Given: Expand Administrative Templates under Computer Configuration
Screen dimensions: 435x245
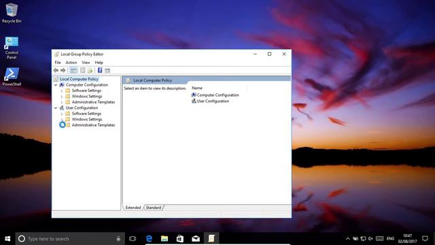Looking at the screenshot, I should [x=62, y=102].
